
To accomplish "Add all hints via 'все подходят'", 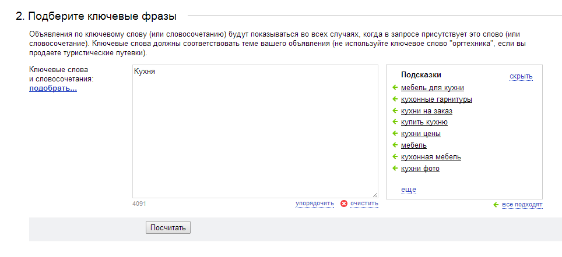I will [522, 205].
